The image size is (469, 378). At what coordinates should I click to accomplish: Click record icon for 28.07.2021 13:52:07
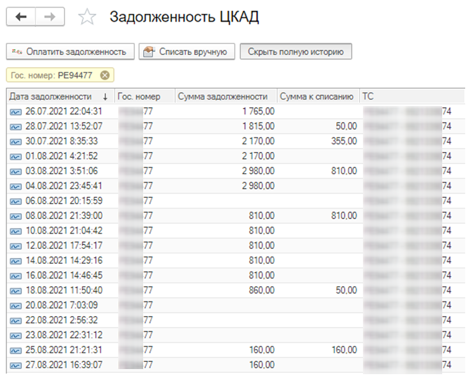click(x=15, y=127)
